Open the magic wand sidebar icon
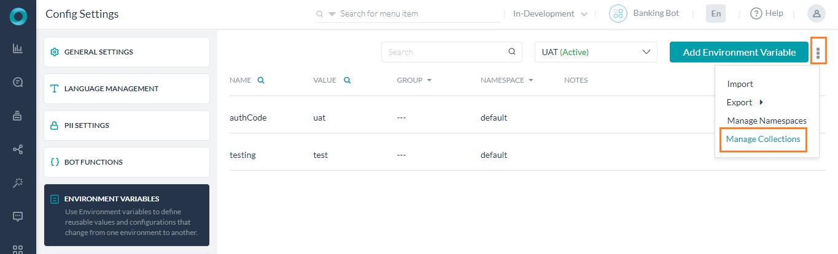Viewport: 838px width, 254px height. [x=18, y=182]
